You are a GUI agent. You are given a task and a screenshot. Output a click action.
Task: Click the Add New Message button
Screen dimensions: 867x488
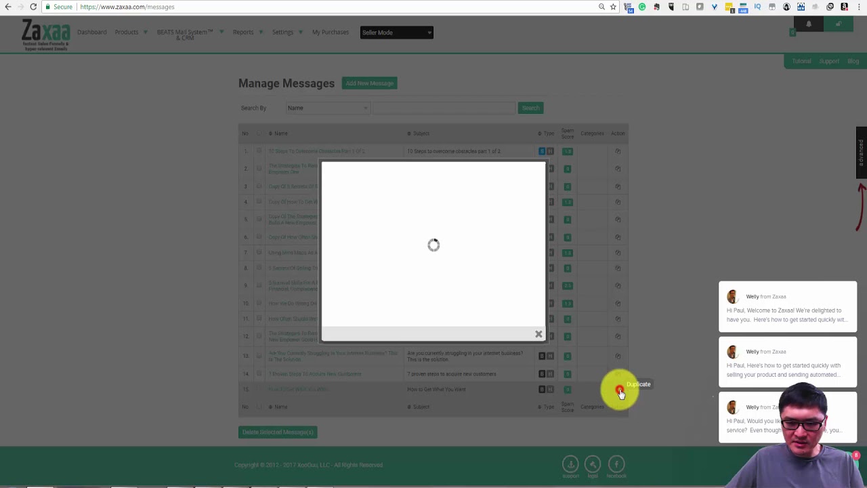tap(369, 83)
